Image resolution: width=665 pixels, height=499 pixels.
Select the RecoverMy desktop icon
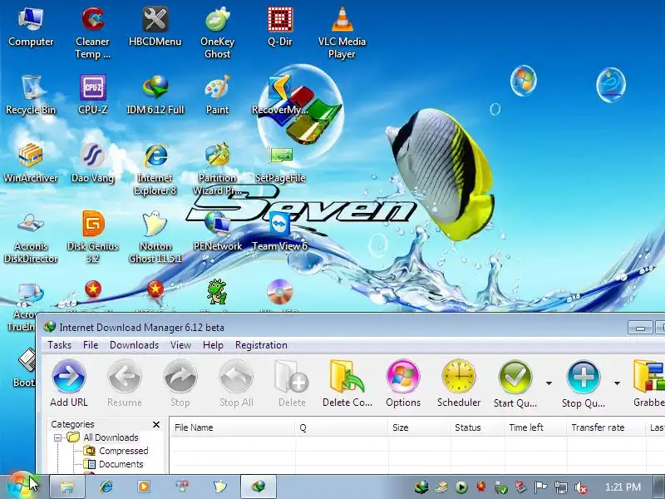(x=280, y=95)
